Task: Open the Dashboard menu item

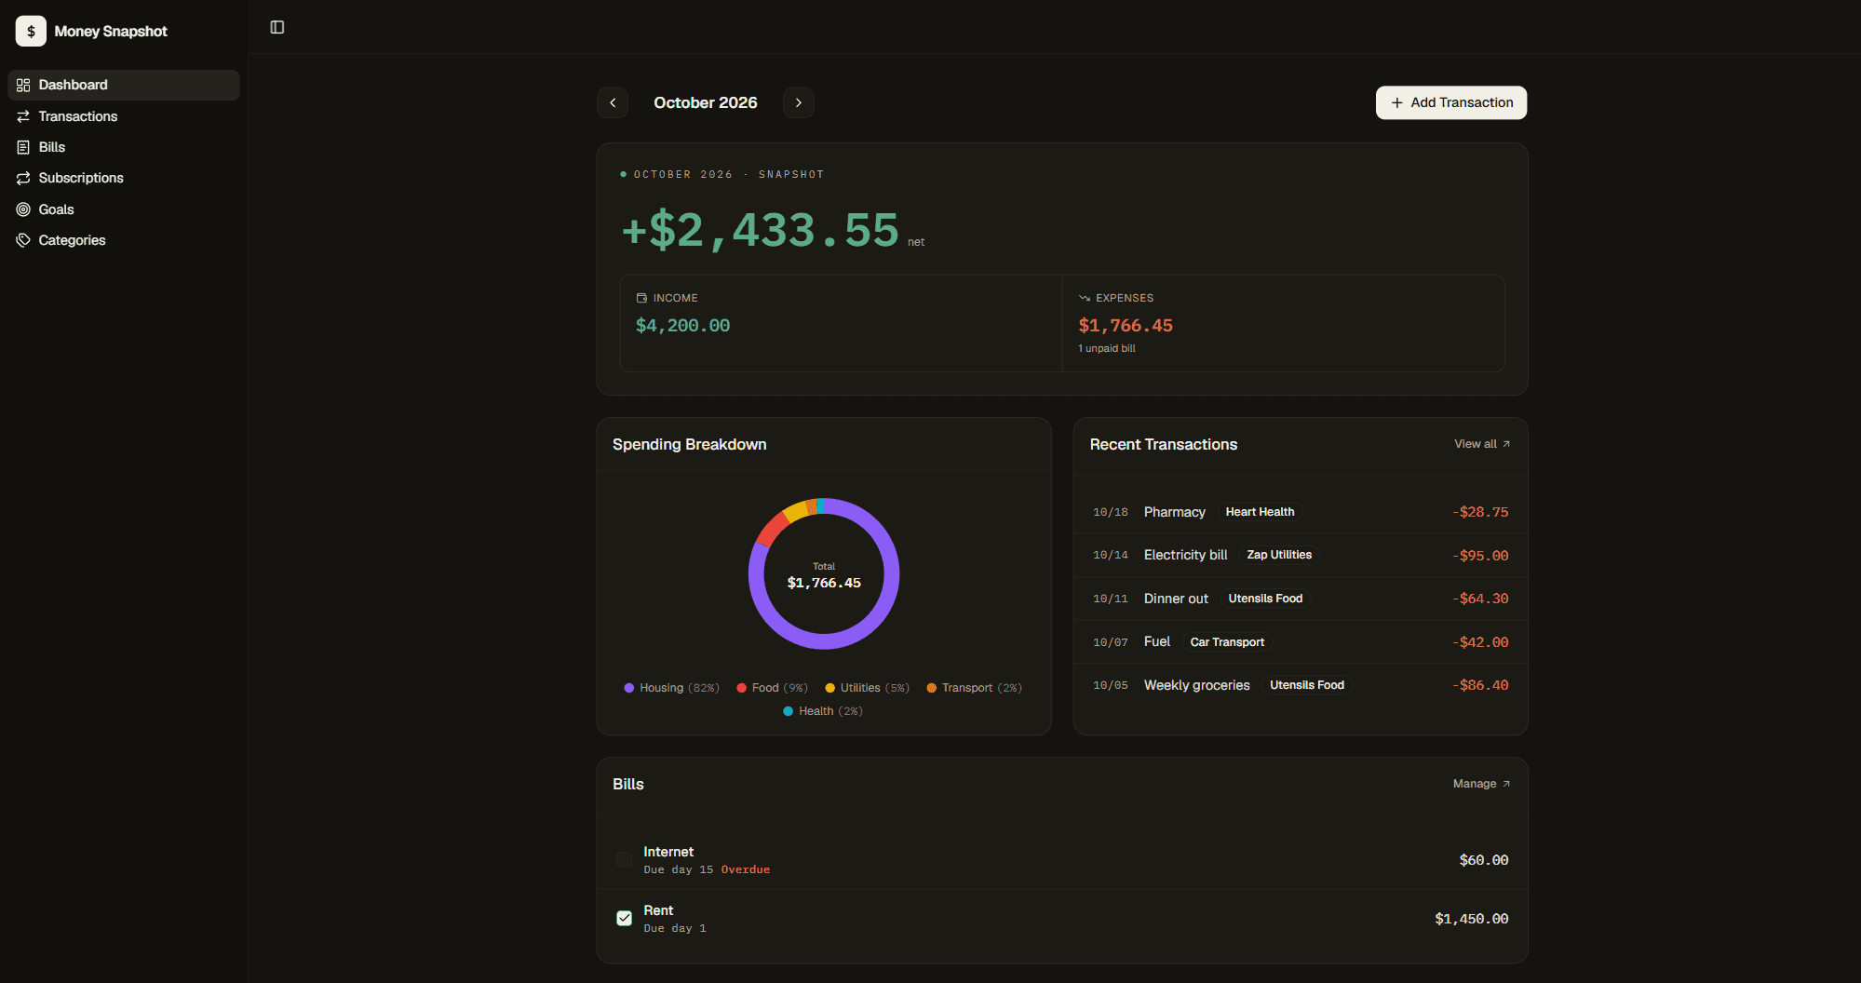Action: click(124, 85)
